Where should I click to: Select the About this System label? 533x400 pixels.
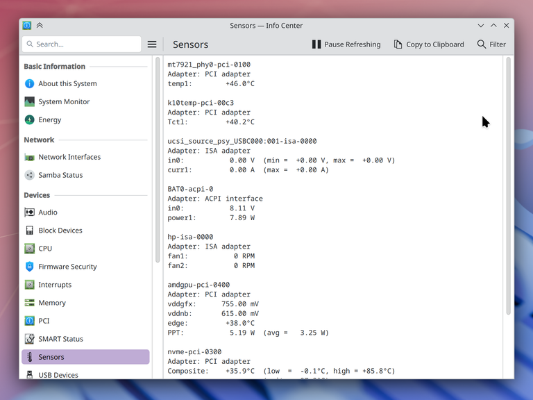pyautogui.click(x=67, y=83)
